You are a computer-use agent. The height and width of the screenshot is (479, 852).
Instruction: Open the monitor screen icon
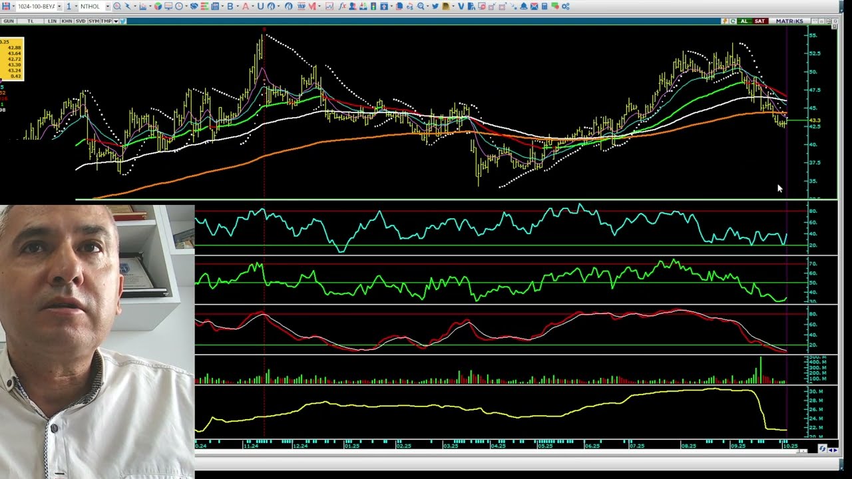(x=168, y=6)
